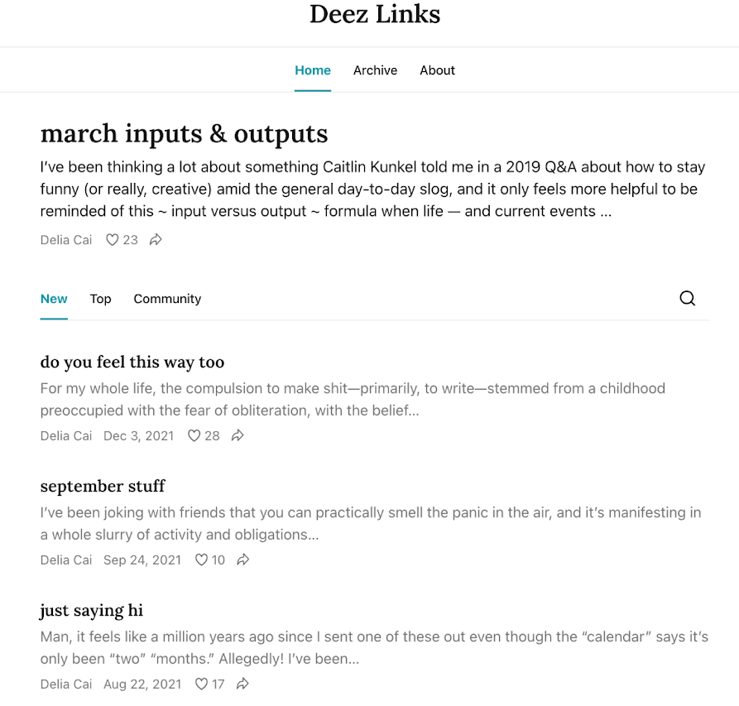This screenshot has height=706, width=739.
Task: Select the New posts tab
Action: click(x=54, y=299)
